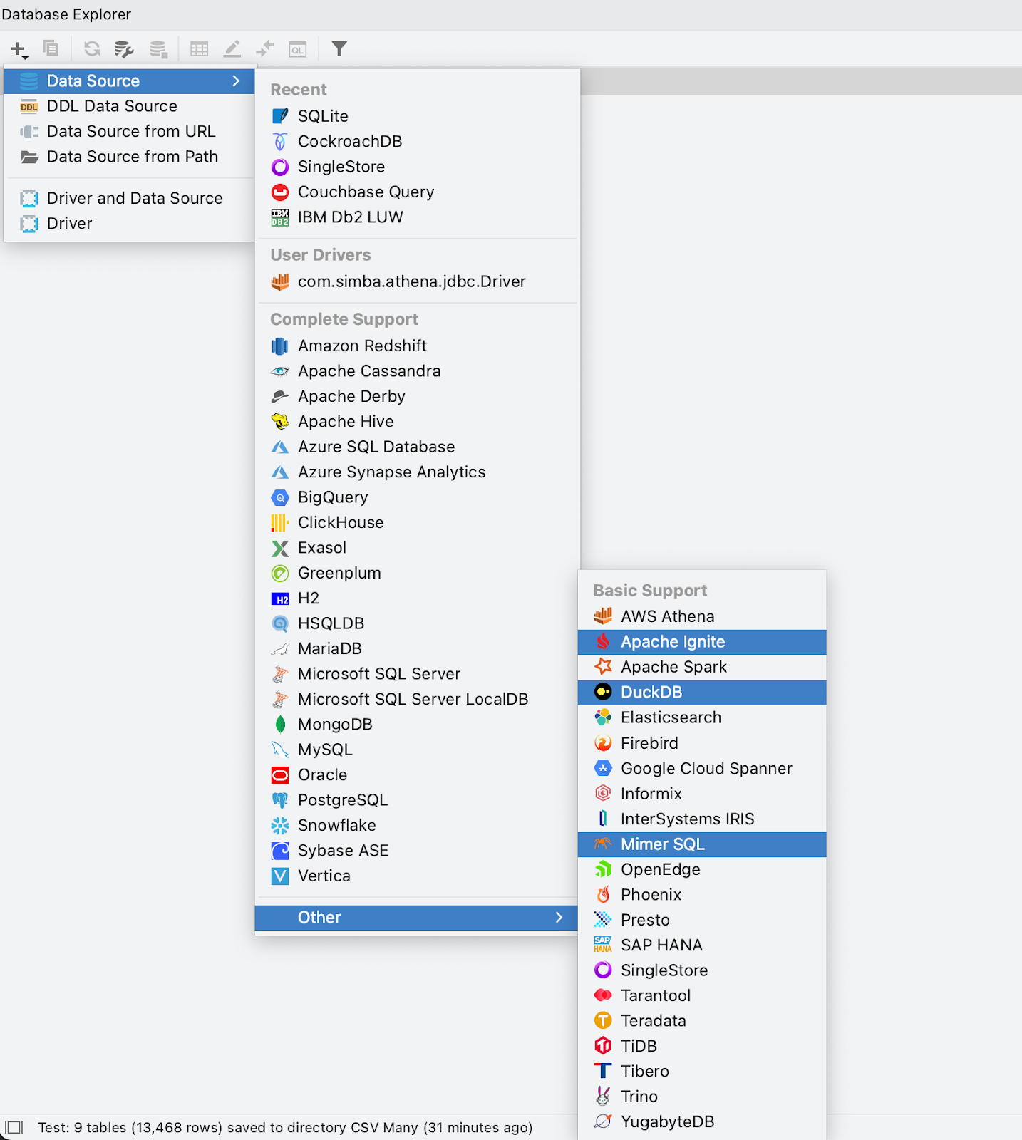
Task: Select DuckDB data source
Action: [702, 693]
